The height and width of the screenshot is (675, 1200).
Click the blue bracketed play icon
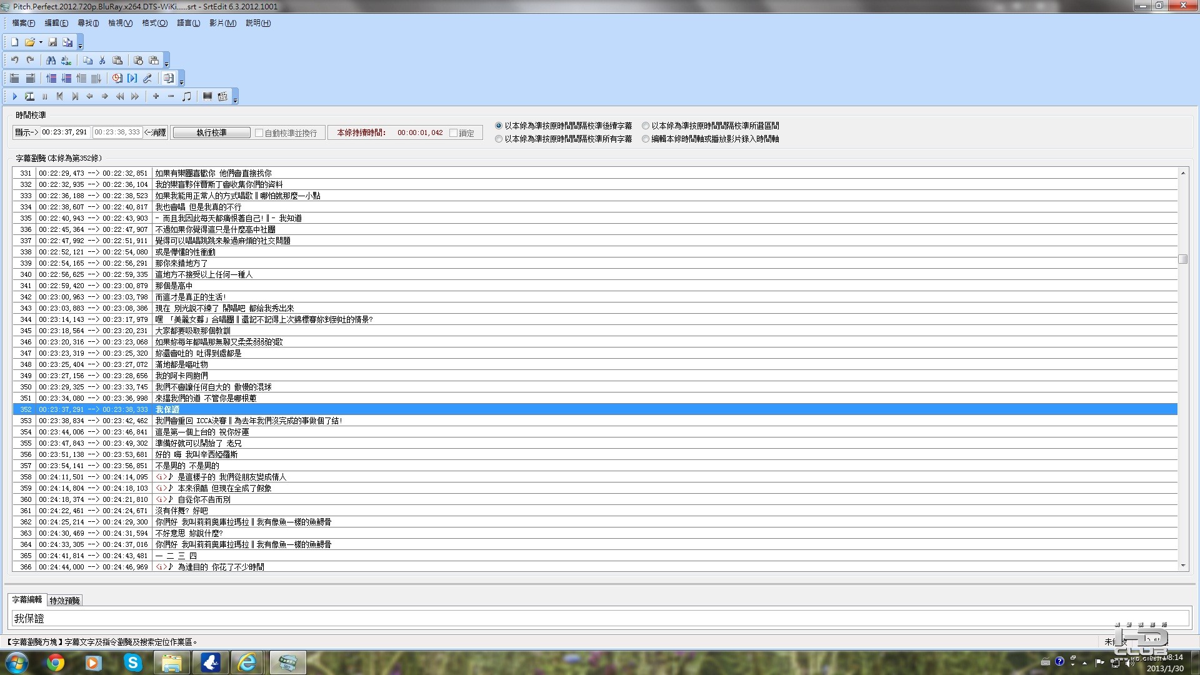click(x=132, y=78)
